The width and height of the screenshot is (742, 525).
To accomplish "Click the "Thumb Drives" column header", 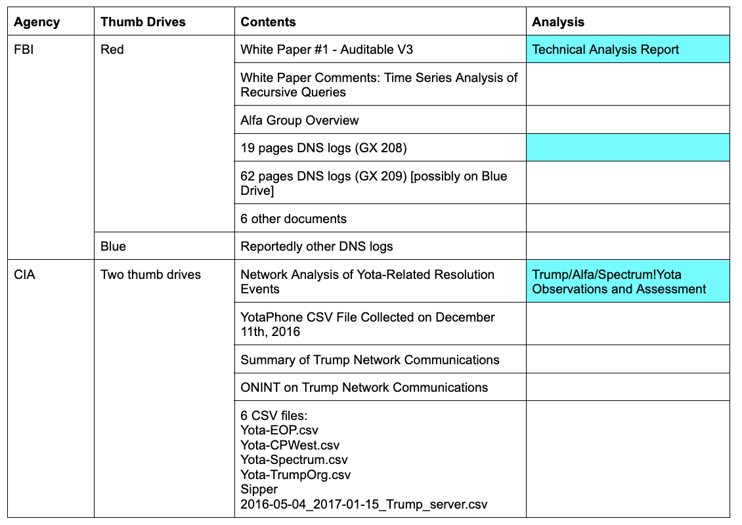I will click(164, 21).
